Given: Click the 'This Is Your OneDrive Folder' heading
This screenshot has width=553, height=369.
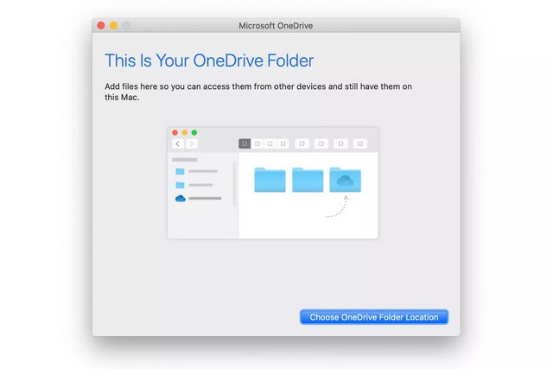Looking at the screenshot, I should (208, 60).
